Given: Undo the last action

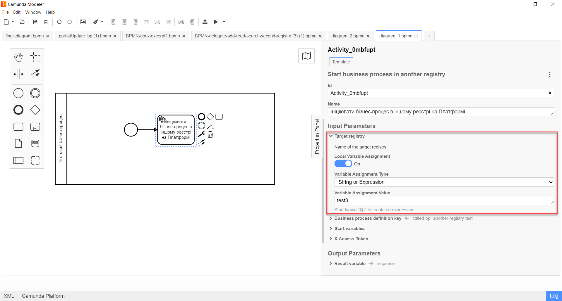Looking at the screenshot, I should click(x=59, y=22).
